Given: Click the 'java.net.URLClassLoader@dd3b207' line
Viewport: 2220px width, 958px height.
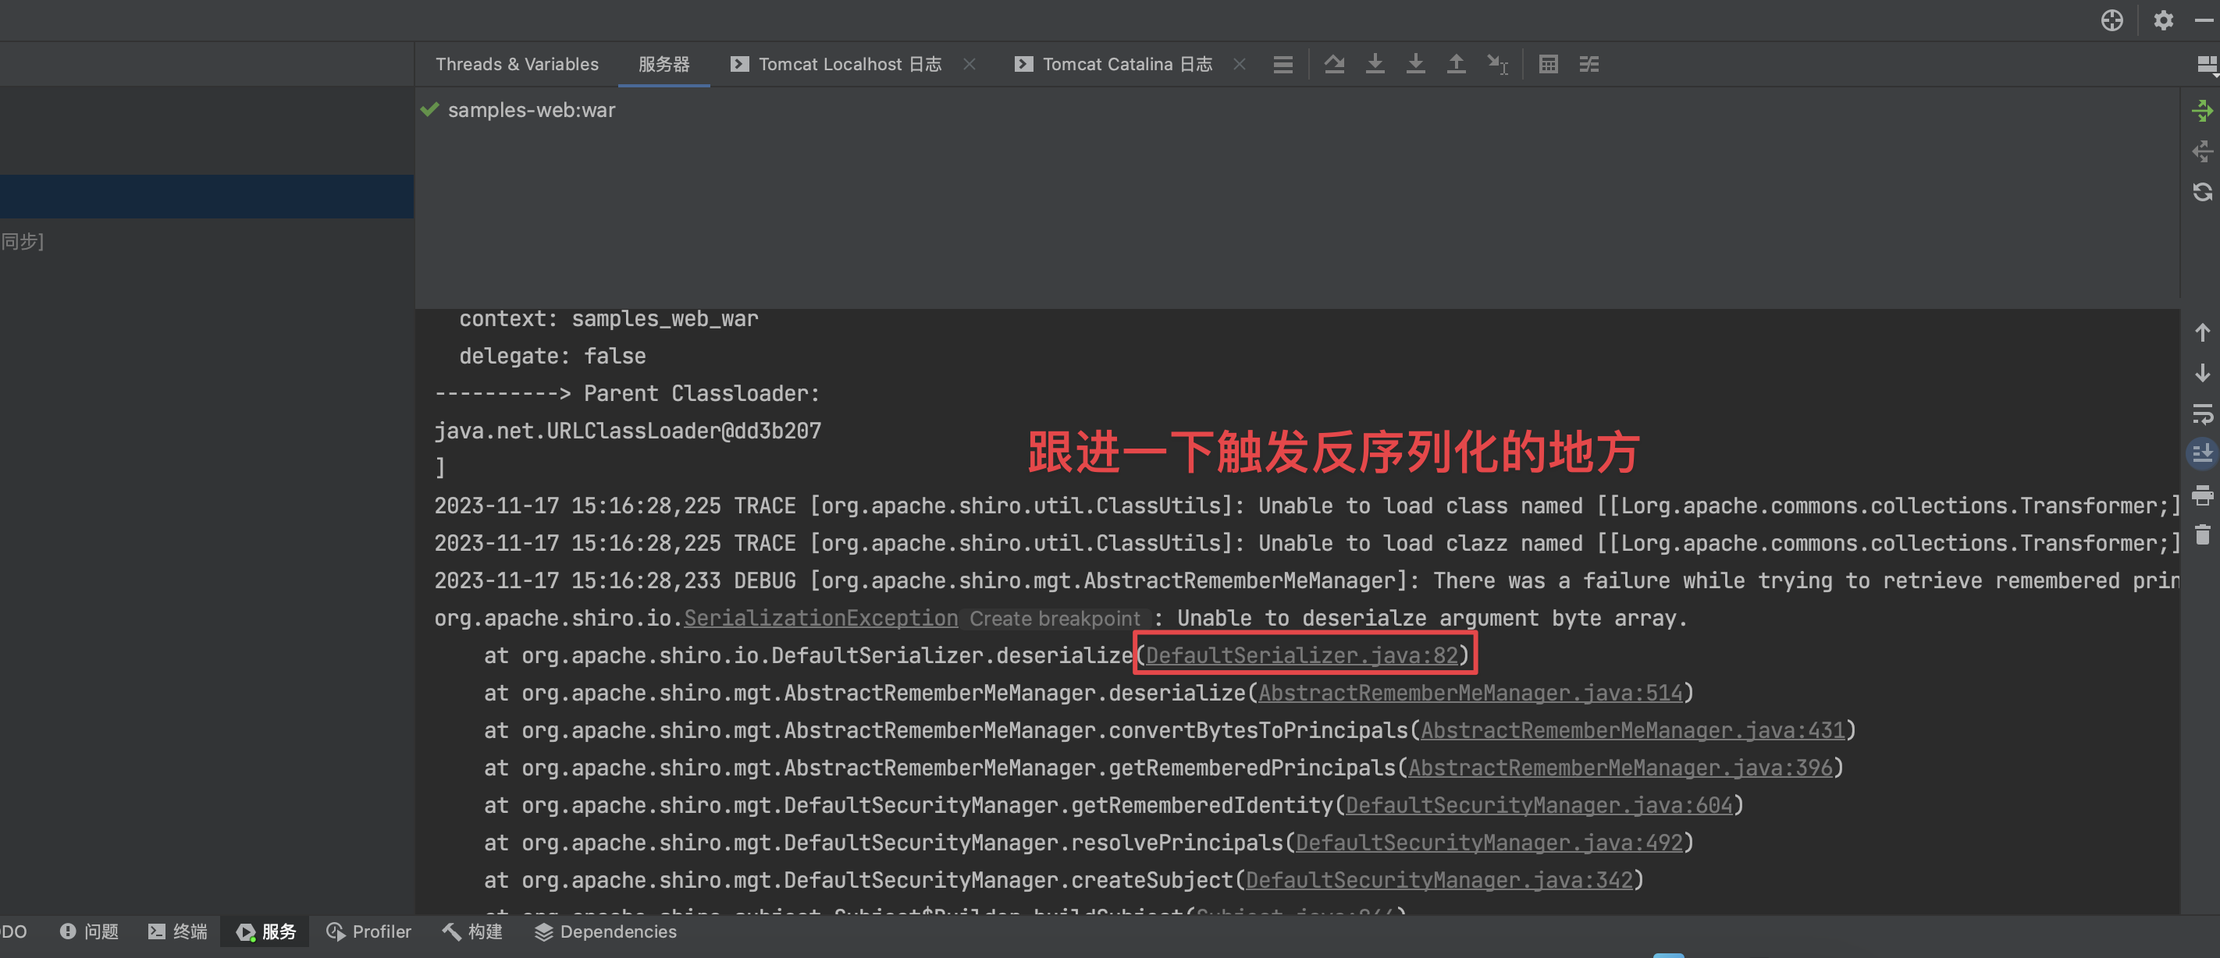Looking at the screenshot, I should pos(628,431).
